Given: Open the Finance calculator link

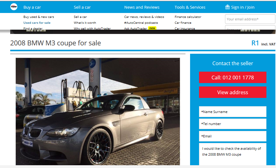Looking at the screenshot, I should 188,17.
